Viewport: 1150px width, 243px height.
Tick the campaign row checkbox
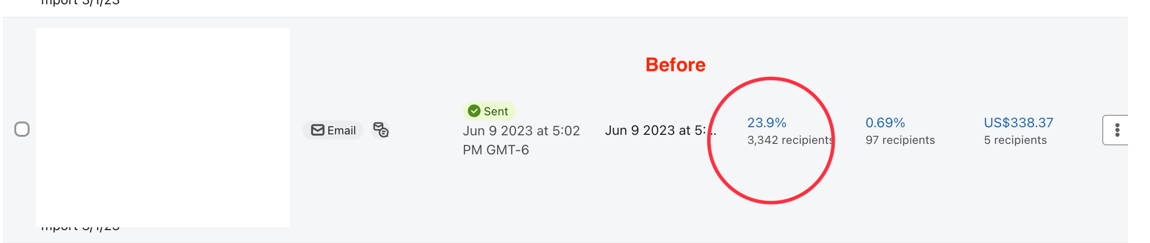click(22, 129)
